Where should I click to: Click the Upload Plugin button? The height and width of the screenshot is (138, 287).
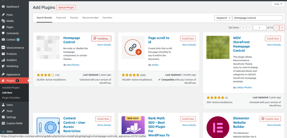(x=66, y=7)
